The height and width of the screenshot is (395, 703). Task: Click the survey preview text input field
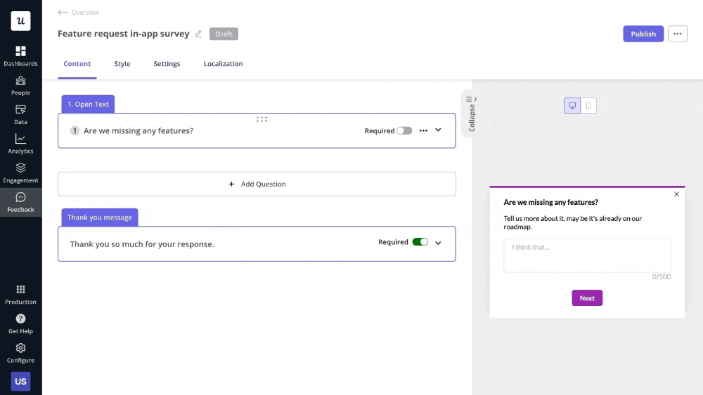586,255
